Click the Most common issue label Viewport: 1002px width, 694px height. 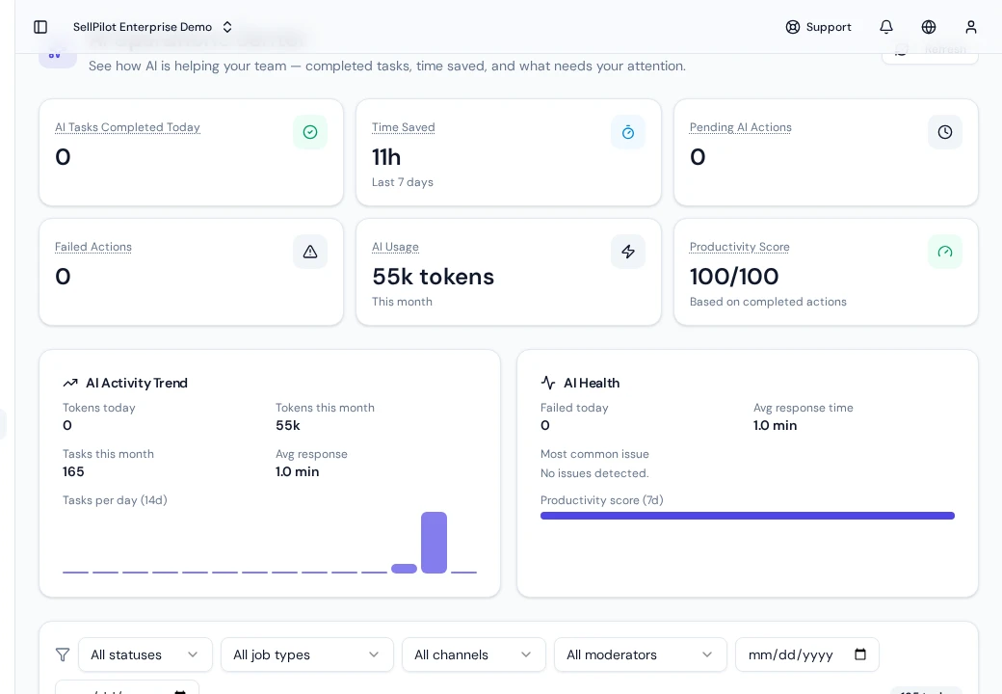click(595, 454)
